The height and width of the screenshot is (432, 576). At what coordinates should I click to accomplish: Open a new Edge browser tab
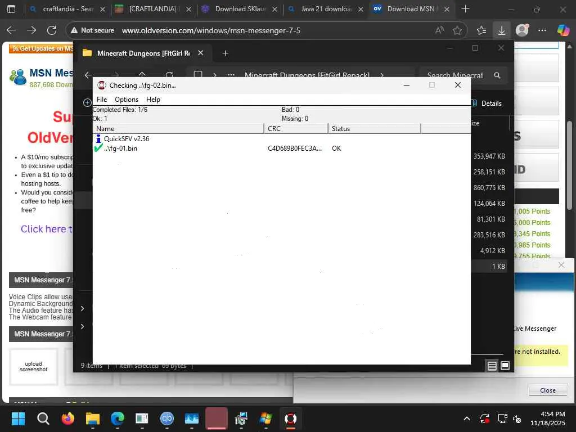pyautogui.click(x=465, y=9)
